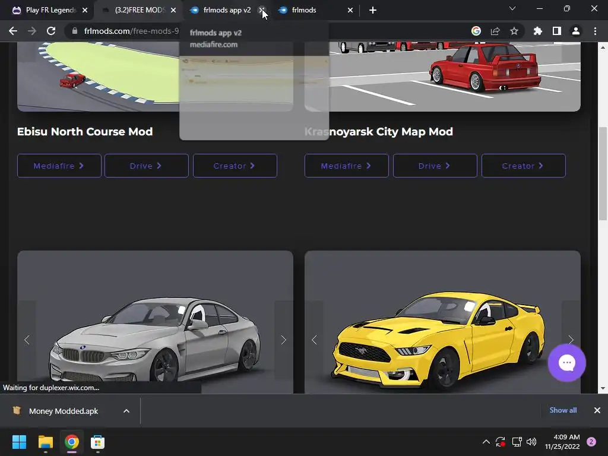Image resolution: width=608 pixels, height=456 pixels.
Task: Expand the tab search dropdown arrow
Action: pyautogui.click(x=512, y=8)
